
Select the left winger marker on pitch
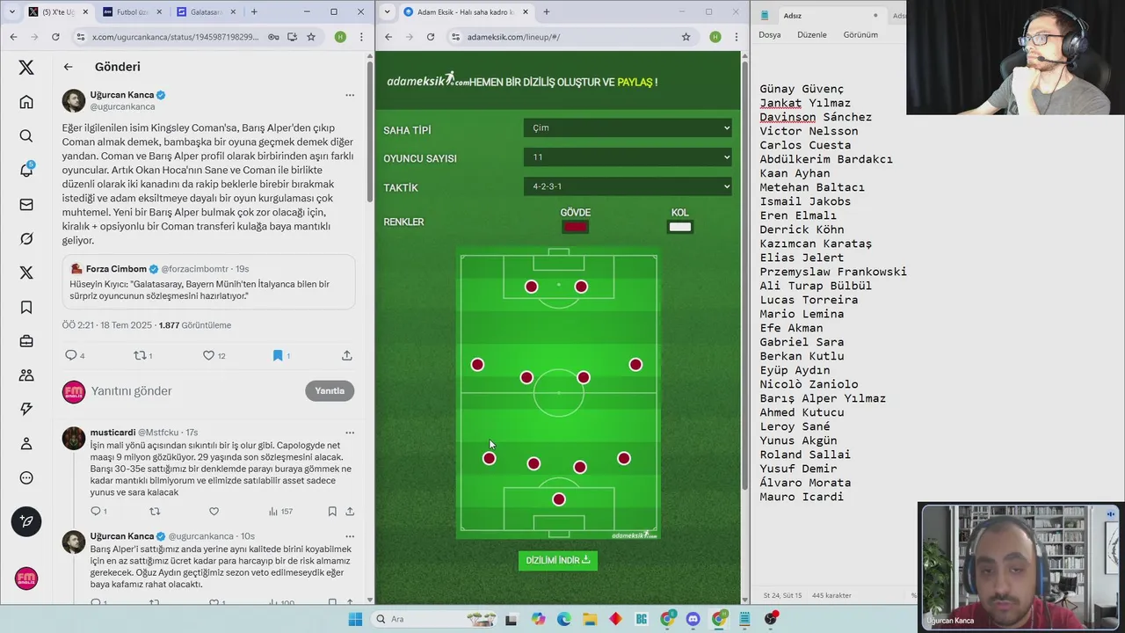(x=477, y=364)
